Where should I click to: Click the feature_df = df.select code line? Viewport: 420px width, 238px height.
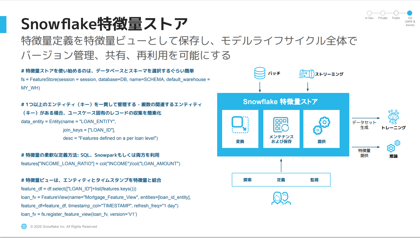pyautogui.click(x=79, y=189)
